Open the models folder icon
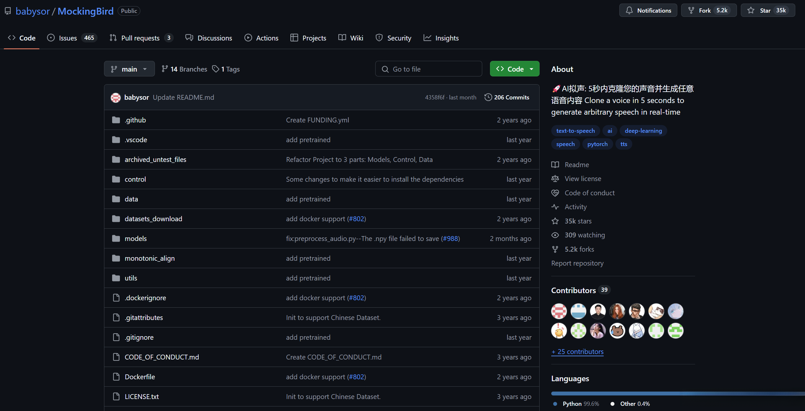Image resolution: width=805 pixels, height=411 pixels. (x=116, y=239)
